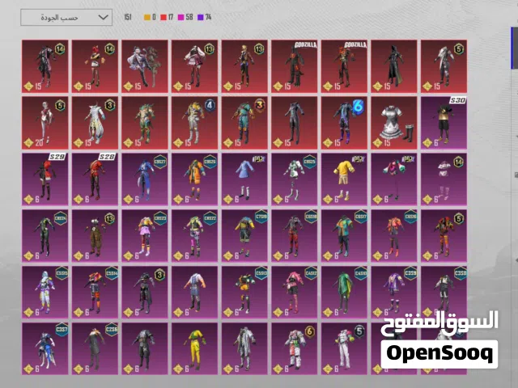The image size is (518, 388).
Task: Open the quality sort dropdown
Action: click(66, 17)
